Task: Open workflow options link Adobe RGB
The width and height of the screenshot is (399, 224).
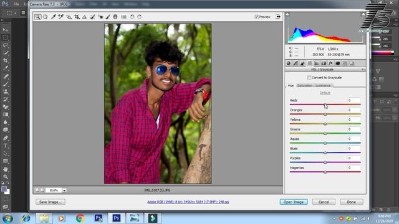Action: tap(188, 202)
